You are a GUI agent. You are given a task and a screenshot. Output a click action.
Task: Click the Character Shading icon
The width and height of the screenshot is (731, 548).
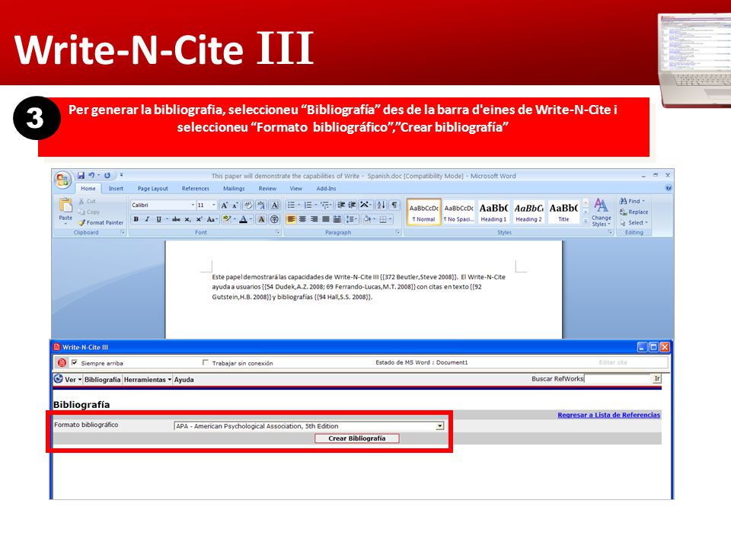click(x=261, y=219)
